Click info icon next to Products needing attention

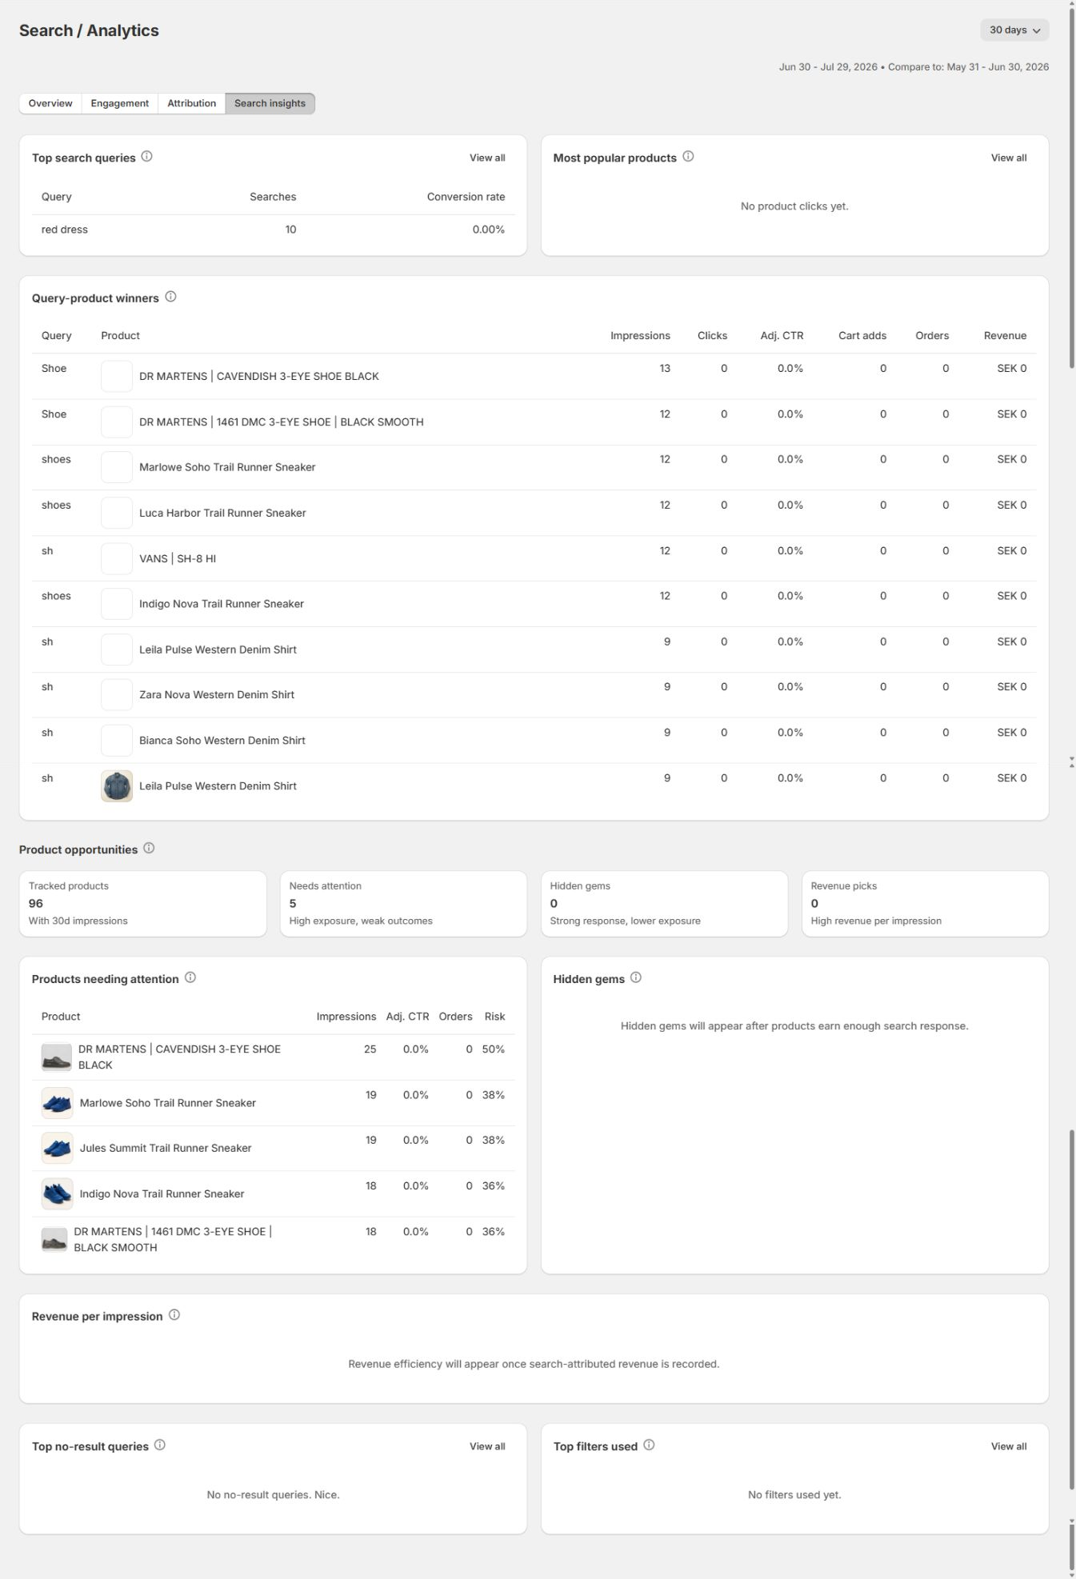pyautogui.click(x=190, y=977)
